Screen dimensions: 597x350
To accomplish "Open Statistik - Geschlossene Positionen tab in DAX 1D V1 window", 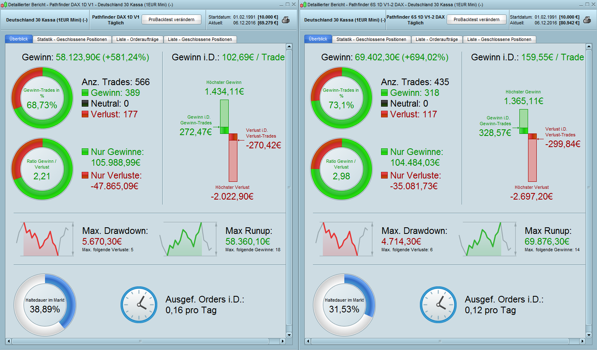I will pos(72,39).
